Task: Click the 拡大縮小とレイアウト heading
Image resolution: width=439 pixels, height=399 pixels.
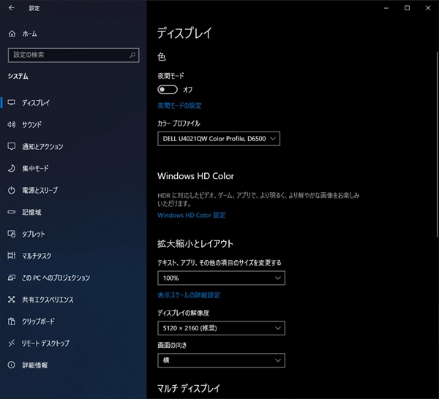Action: (x=195, y=244)
